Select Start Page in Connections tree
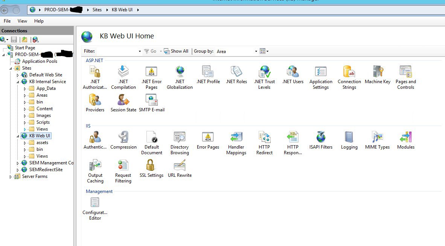 (x=25, y=48)
